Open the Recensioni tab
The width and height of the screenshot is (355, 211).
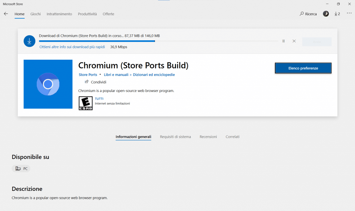[x=208, y=137]
